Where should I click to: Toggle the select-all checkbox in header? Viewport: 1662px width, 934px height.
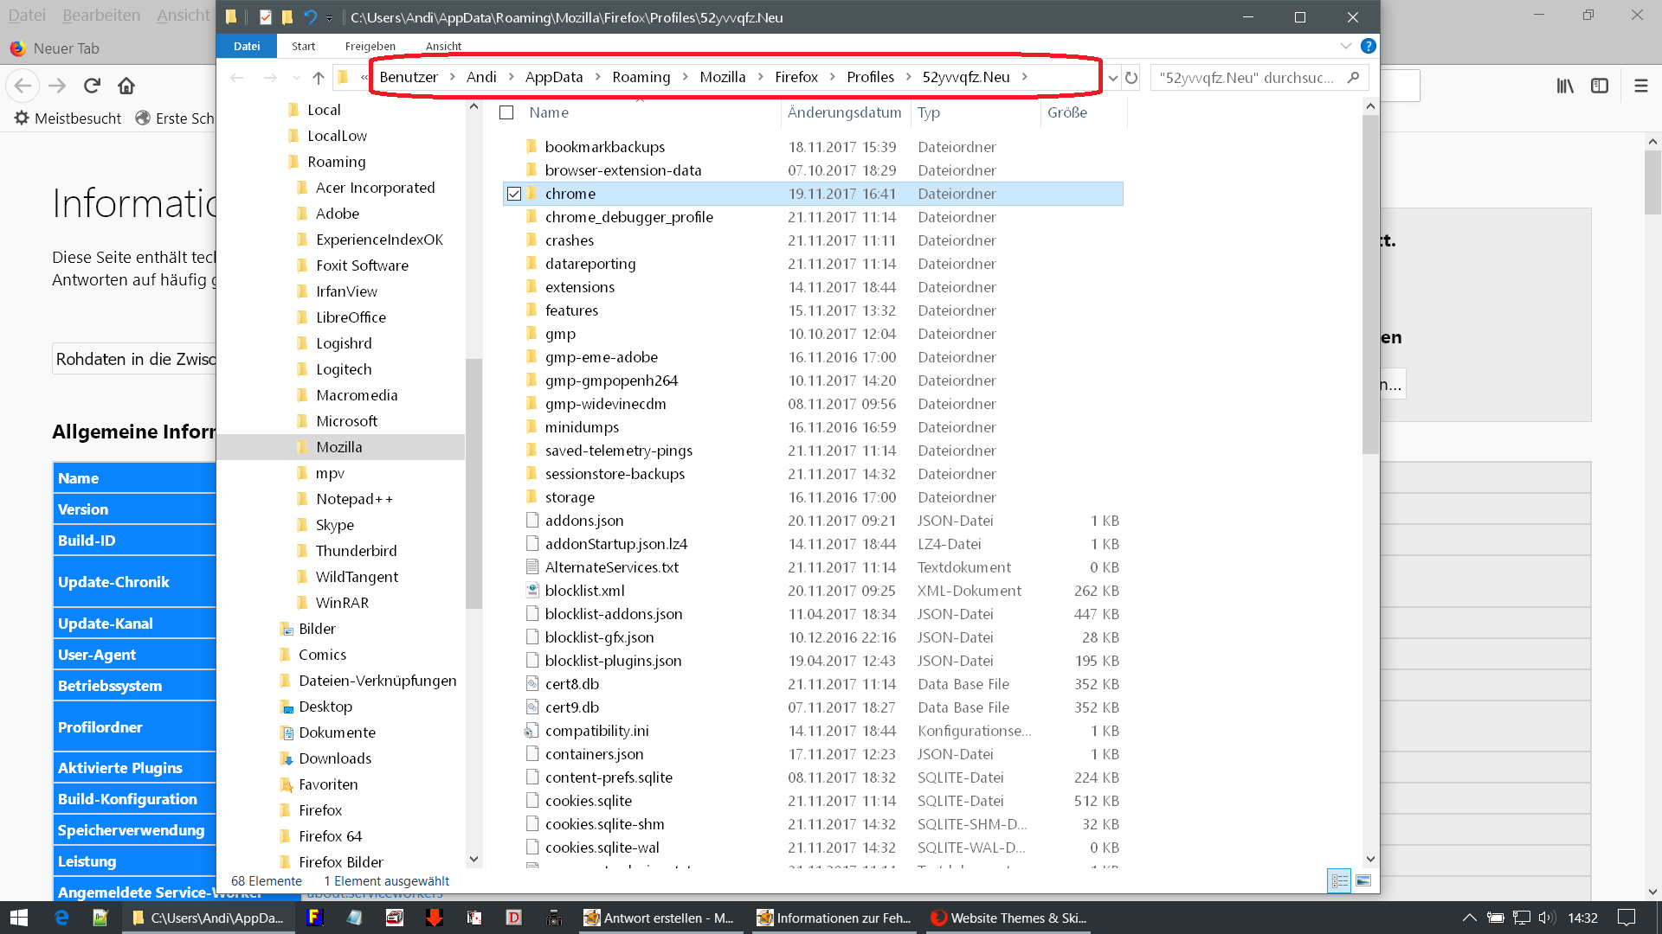coord(507,112)
